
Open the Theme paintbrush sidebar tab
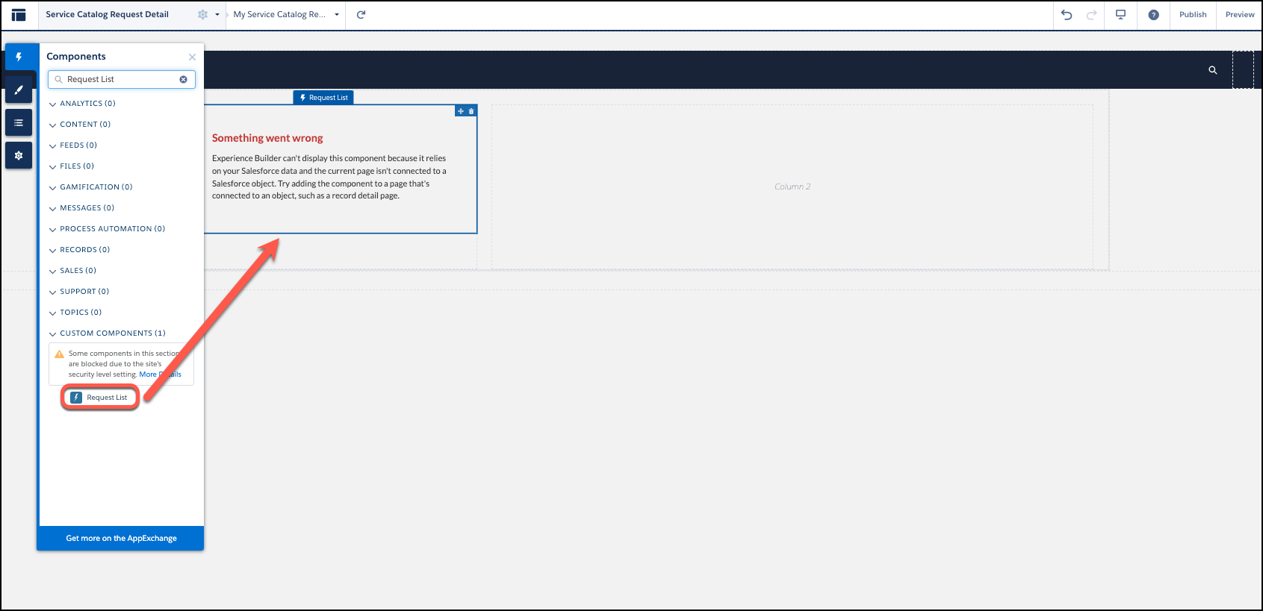pos(19,90)
